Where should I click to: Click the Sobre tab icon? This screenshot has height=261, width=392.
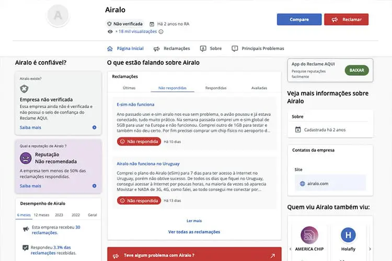coord(203,49)
